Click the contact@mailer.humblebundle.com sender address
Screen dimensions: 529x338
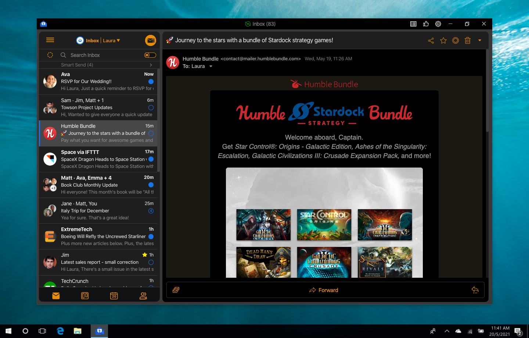click(x=261, y=59)
